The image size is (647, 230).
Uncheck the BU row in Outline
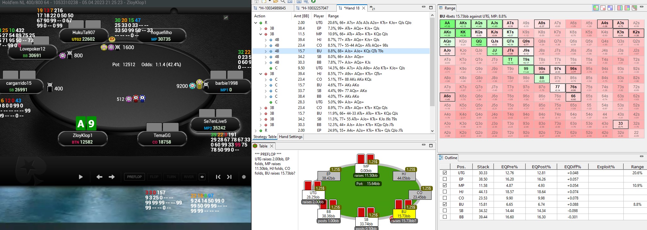point(445,204)
